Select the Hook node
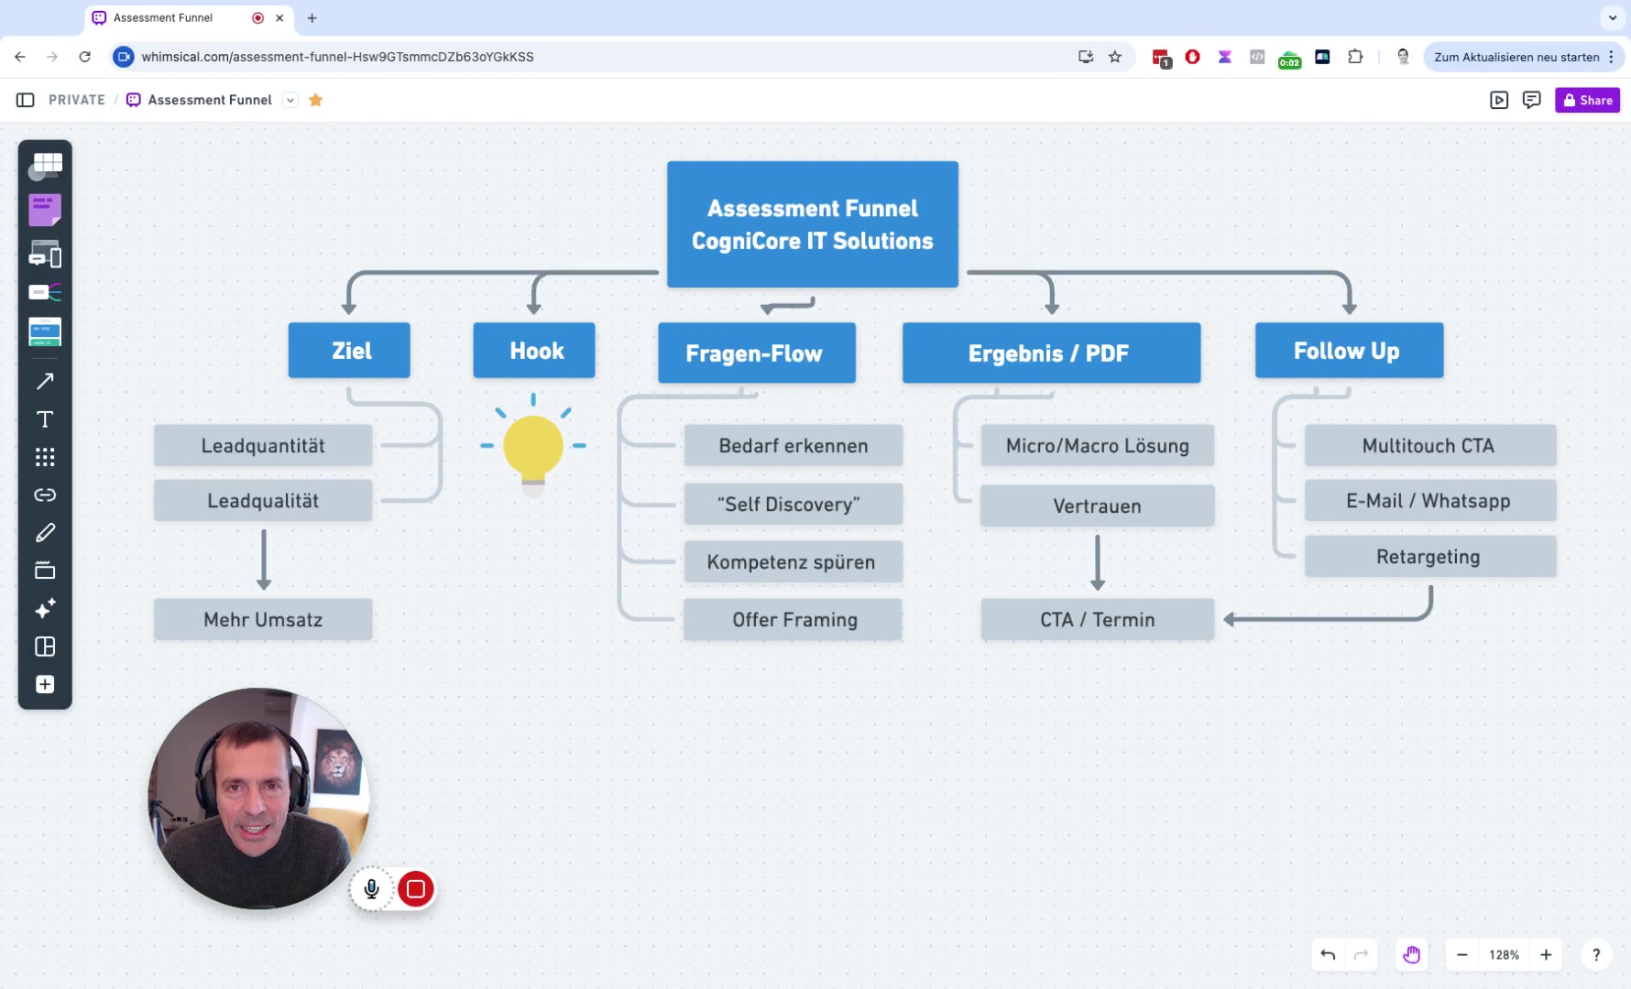Image resolution: width=1631 pixels, height=989 pixels. pyautogui.click(x=534, y=350)
